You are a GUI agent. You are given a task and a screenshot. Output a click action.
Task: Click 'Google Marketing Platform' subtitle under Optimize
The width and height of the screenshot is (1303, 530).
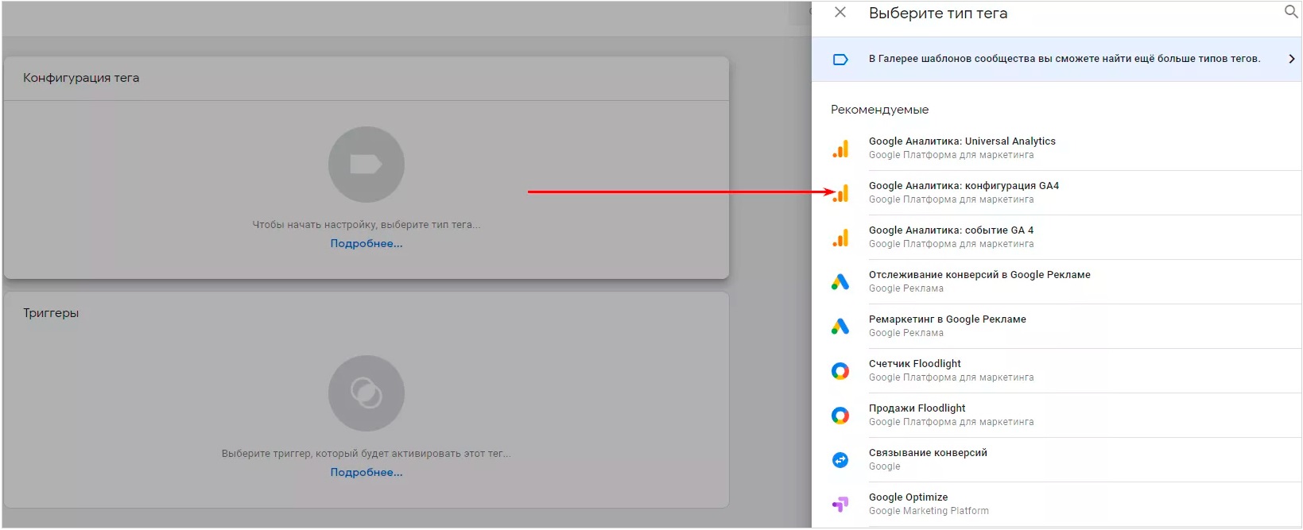(929, 511)
